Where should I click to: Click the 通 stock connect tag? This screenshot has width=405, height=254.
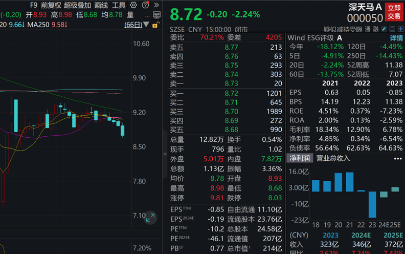368,29
